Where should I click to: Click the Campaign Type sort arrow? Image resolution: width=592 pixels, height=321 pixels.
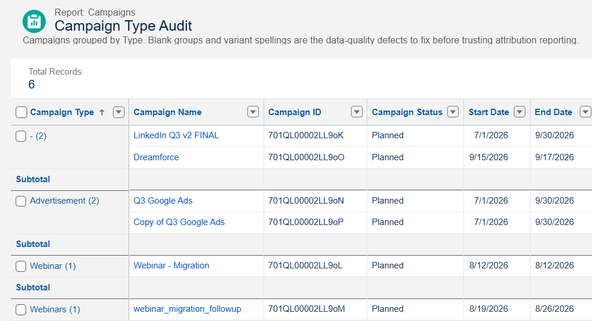coord(102,112)
